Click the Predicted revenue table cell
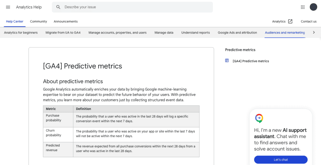This screenshot has width=321, height=165. [58, 150]
